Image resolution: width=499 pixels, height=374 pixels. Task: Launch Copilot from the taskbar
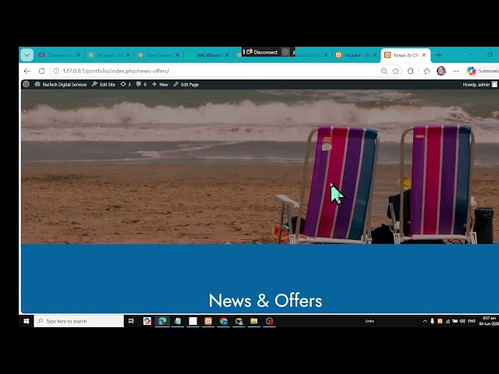coord(147,321)
